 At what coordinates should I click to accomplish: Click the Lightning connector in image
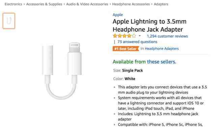pyautogui.click(x=74, y=47)
